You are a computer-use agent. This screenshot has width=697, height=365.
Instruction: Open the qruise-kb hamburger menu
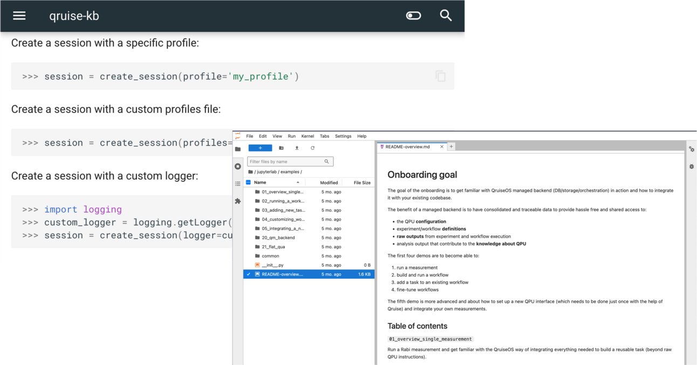click(x=19, y=16)
